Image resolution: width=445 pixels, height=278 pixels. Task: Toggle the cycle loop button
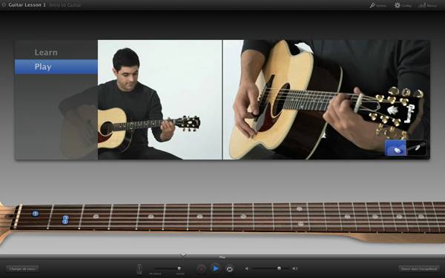(x=229, y=269)
